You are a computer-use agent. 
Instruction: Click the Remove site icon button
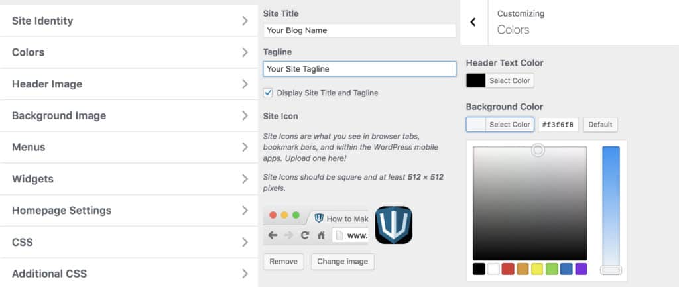coord(284,261)
